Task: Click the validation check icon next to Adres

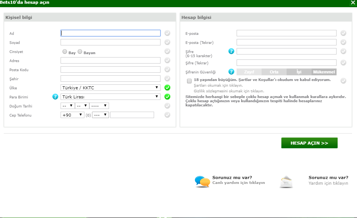Action: (x=167, y=60)
